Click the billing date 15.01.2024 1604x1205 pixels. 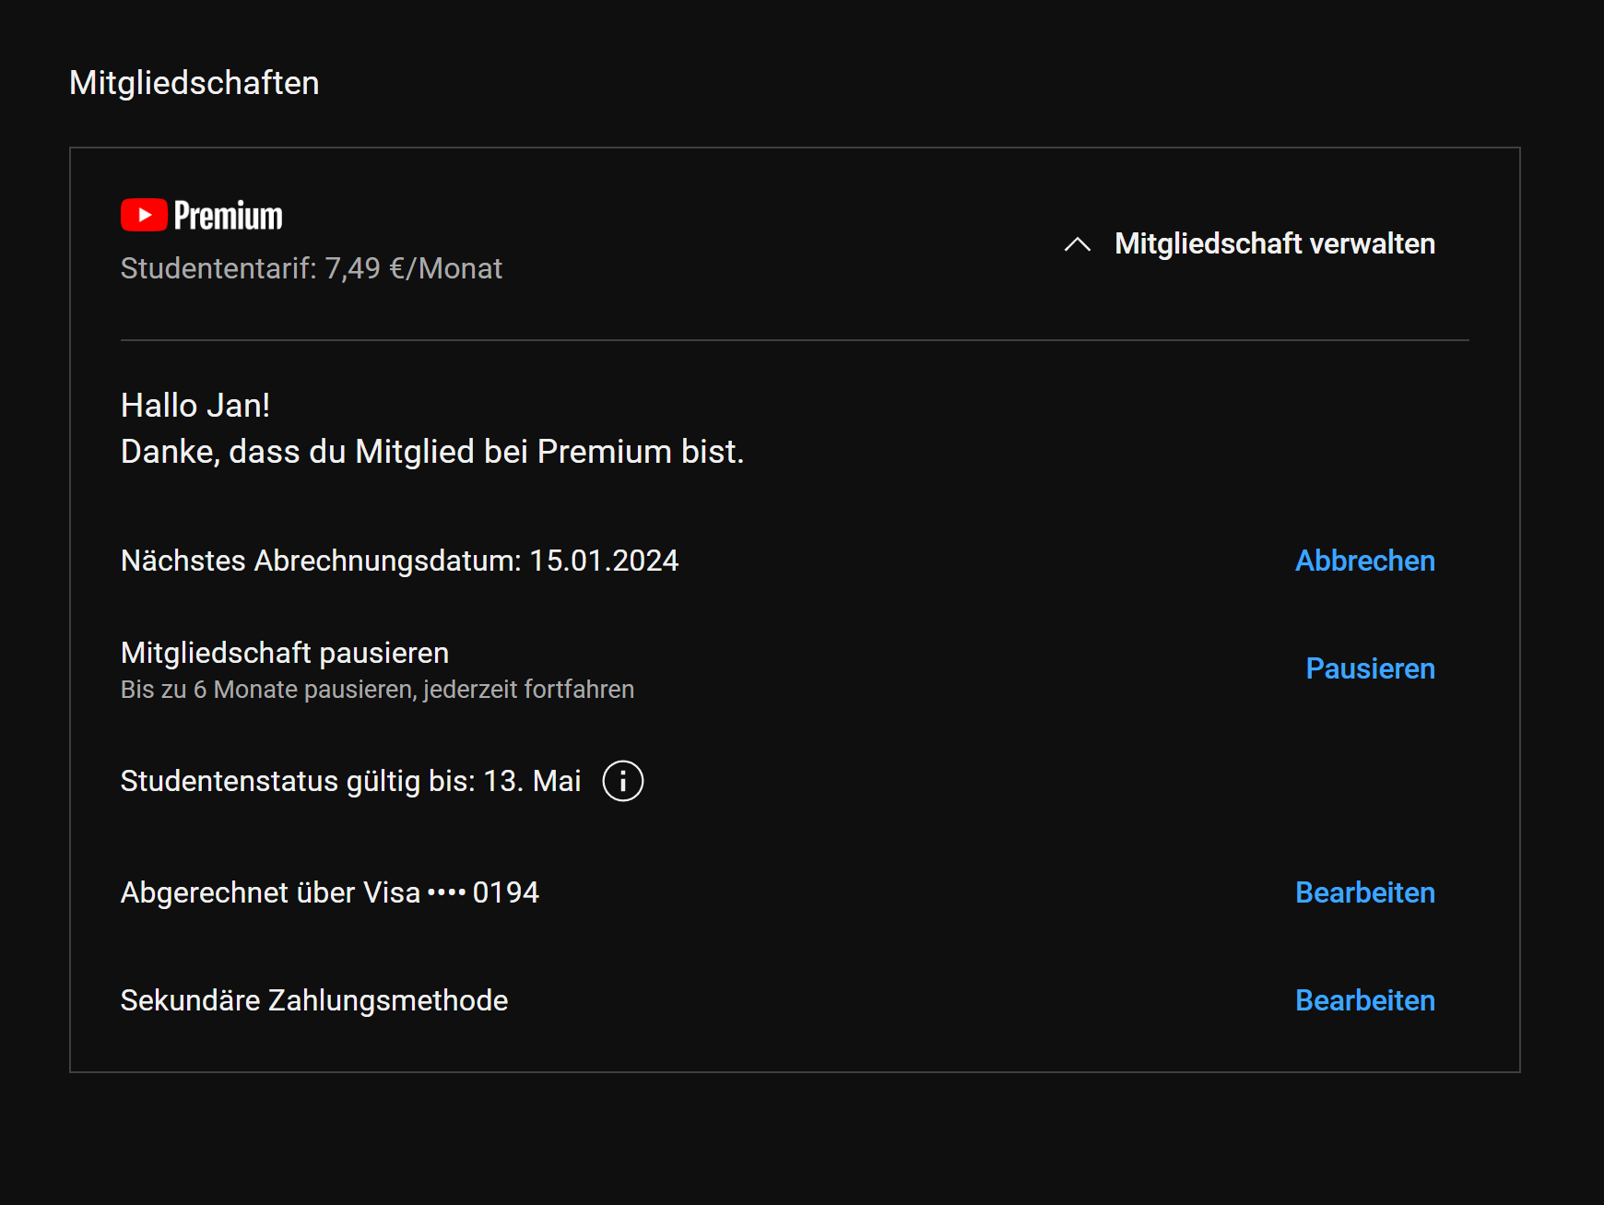click(x=604, y=561)
